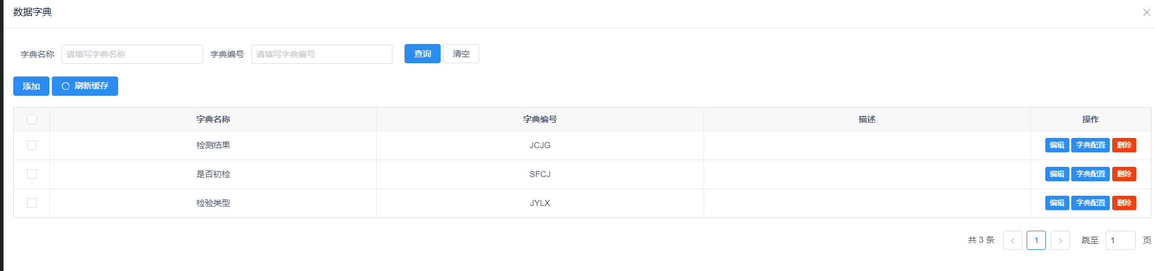Check the 检测结果 row checkbox
The image size is (1155, 271).
click(x=32, y=145)
